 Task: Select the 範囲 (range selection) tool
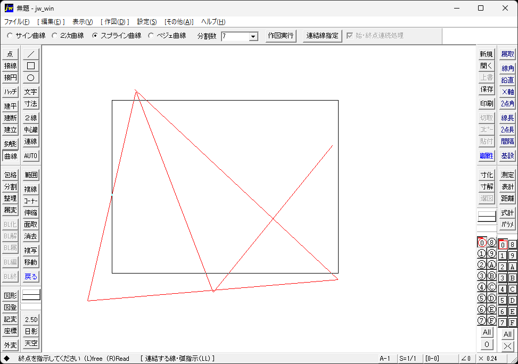pos(30,174)
